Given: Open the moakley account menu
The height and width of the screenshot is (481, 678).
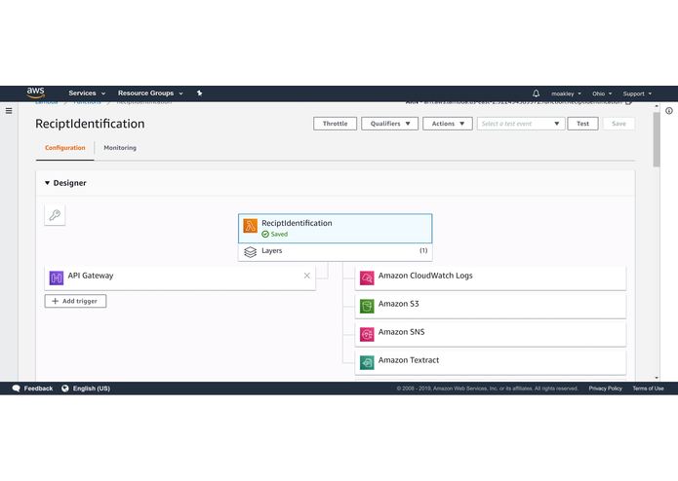Looking at the screenshot, I should pyautogui.click(x=566, y=93).
